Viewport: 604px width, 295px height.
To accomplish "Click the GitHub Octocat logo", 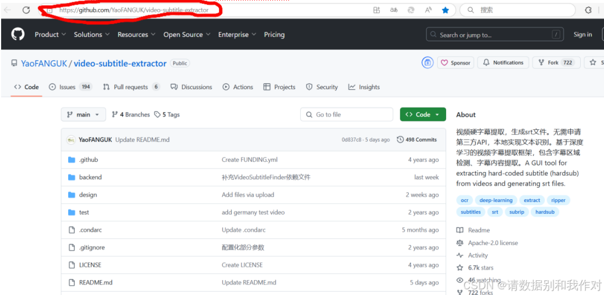I will (x=18, y=34).
